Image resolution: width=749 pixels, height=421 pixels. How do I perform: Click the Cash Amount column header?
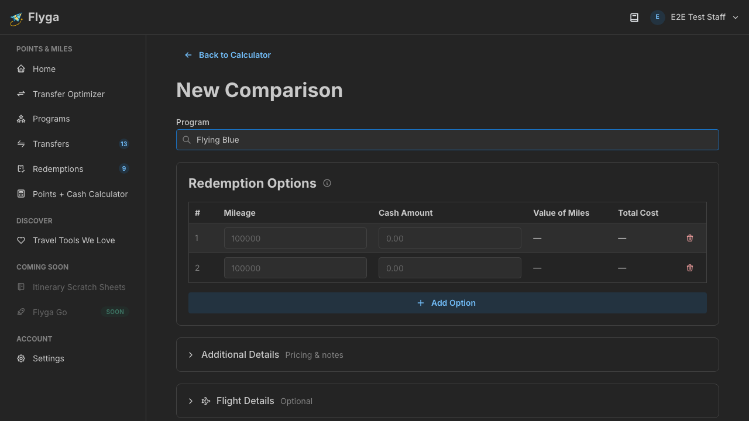coord(406,213)
